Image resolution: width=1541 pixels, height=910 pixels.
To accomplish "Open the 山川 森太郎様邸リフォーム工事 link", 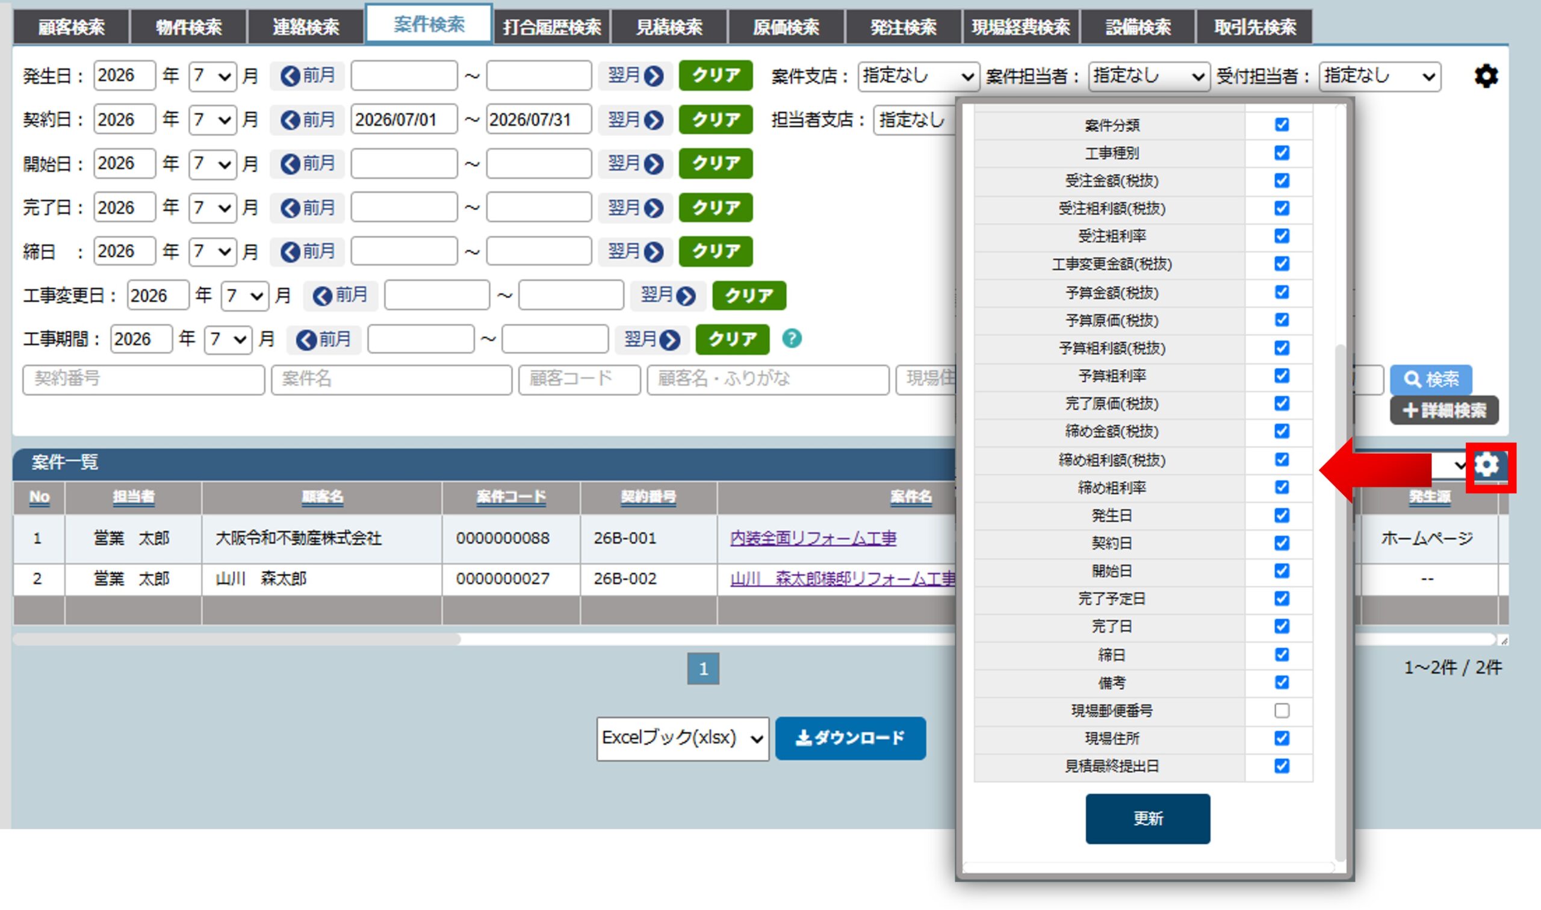I will tap(843, 579).
